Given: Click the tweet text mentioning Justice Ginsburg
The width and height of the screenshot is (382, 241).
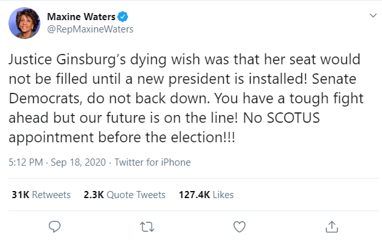Looking at the screenshot, I should (186, 98).
